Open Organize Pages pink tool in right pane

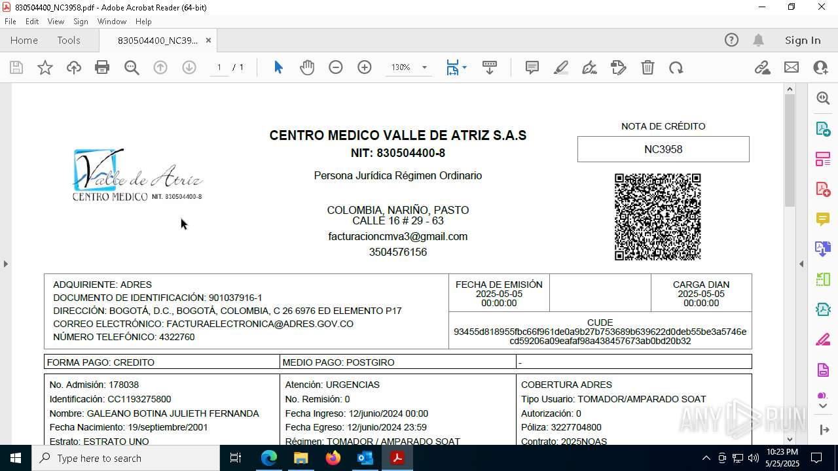click(x=823, y=158)
